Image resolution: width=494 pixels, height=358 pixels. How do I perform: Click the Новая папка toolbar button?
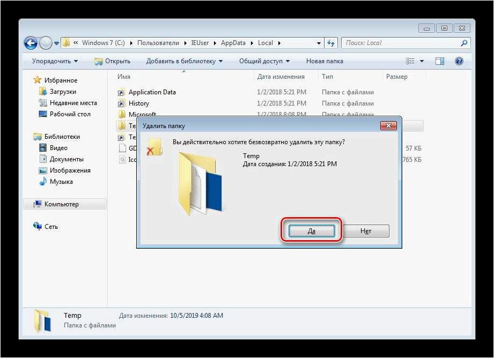pos(325,61)
